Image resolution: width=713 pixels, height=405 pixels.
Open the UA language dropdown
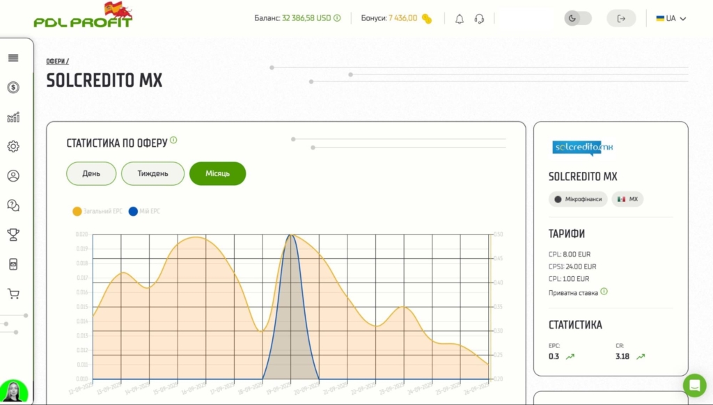point(671,19)
